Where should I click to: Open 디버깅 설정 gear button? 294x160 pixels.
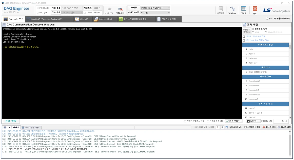[x=284, y=127]
